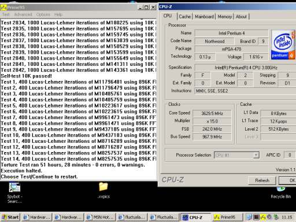Click the Instructions field MMX, SSE, SSE2
Screen dimensions: 296x222
click(x=245, y=91)
